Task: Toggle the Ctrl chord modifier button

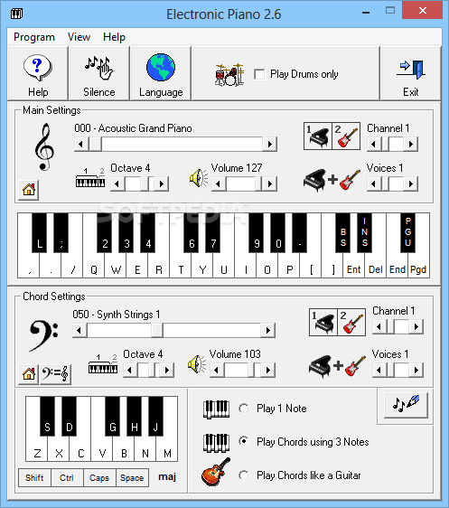Action: pos(67,477)
